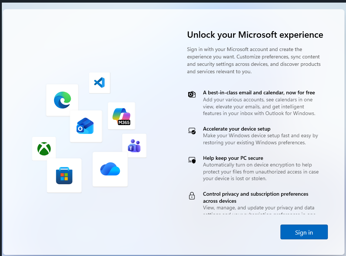The width and height of the screenshot is (346, 256).
Task: Select the Microsoft Edge icon tile
Action: click(x=62, y=100)
